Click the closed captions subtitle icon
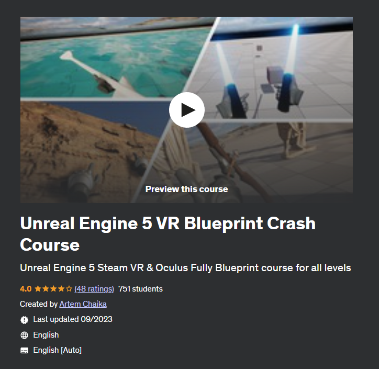Image resolution: width=379 pixels, height=369 pixels. tap(24, 350)
